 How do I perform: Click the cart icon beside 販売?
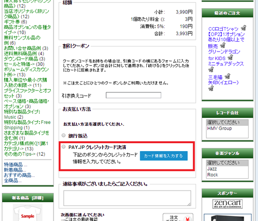pyautogui.click(x=223, y=45)
